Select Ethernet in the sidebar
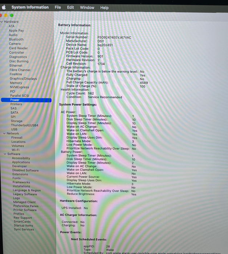Viewport: 228px width, 254px height. [16, 66]
